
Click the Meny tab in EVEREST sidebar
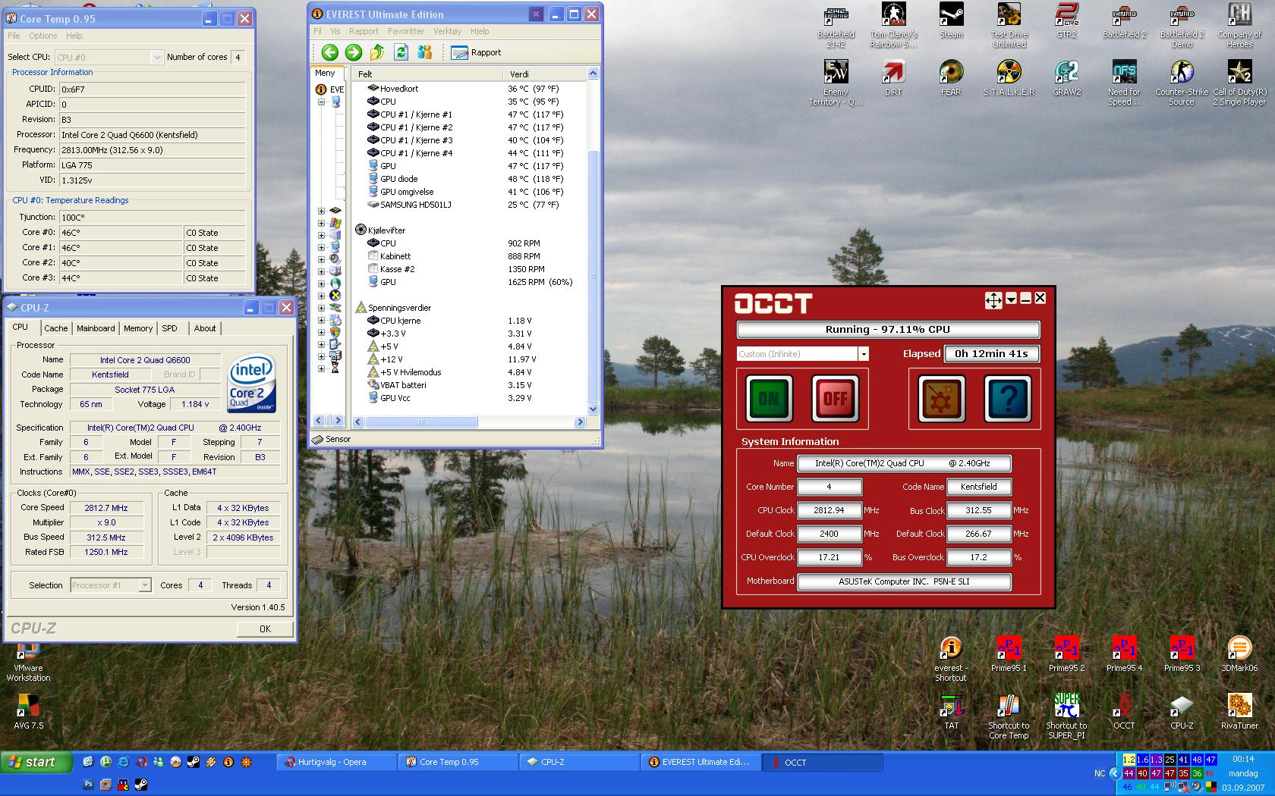[x=325, y=74]
